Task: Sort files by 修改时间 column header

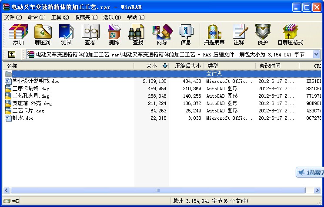Action: tap(270, 66)
